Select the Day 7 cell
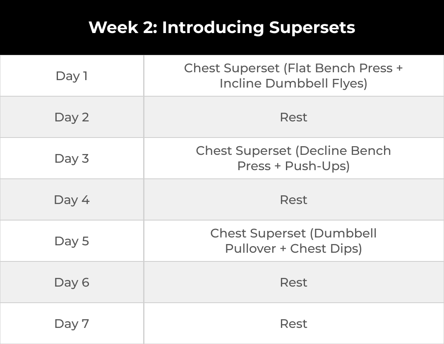 pos(72,324)
